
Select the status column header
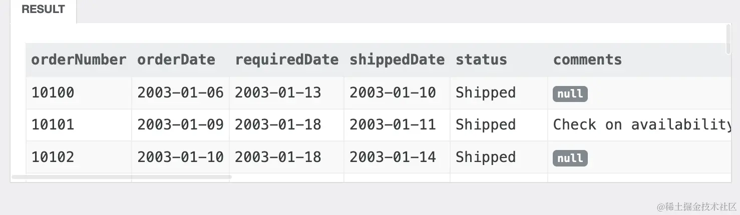click(499, 60)
